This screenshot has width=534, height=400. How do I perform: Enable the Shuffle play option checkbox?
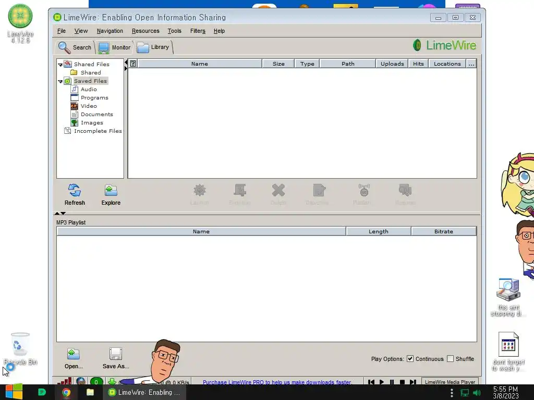450,359
